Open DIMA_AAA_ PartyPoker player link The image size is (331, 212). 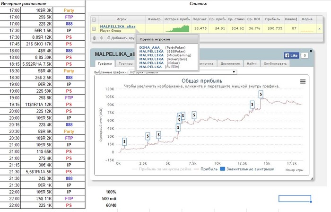point(150,47)
